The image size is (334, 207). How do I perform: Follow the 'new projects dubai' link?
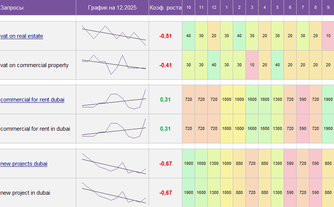(24, 164)
